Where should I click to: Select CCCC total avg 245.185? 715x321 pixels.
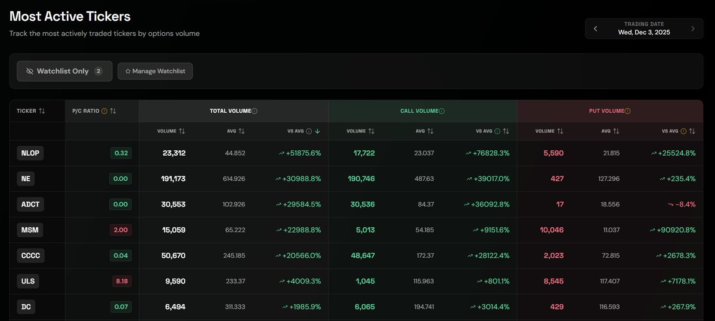[x=234, y=256]
